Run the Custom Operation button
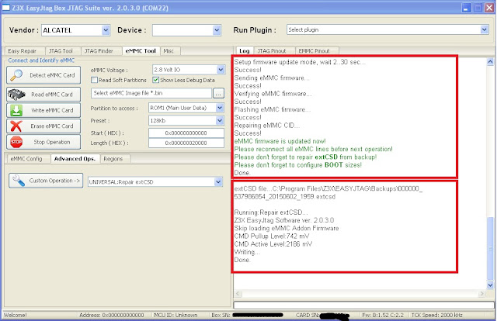The width and height of the screenshot is (497, 321). coord(46,181)
